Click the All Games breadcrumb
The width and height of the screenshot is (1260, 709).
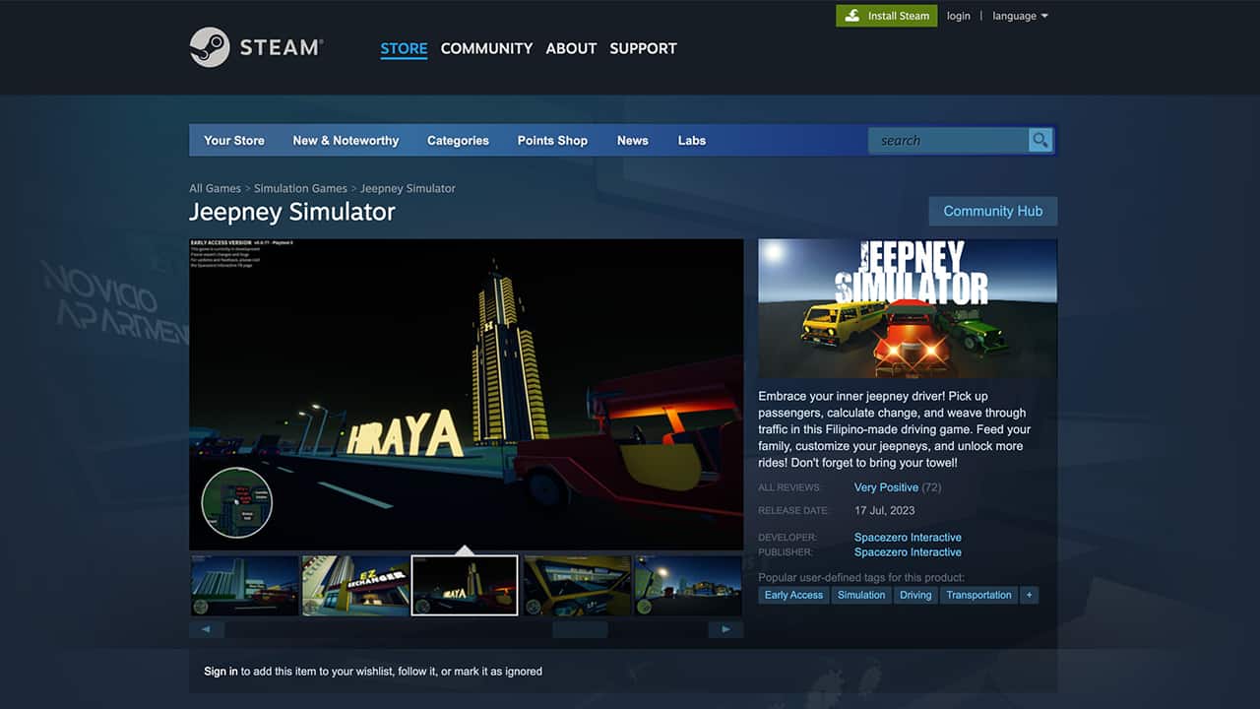pos(215,188)
